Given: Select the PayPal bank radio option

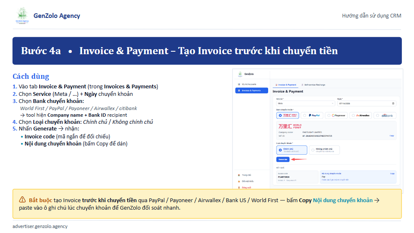Looking at the screenshot, I should pos(312,115).
